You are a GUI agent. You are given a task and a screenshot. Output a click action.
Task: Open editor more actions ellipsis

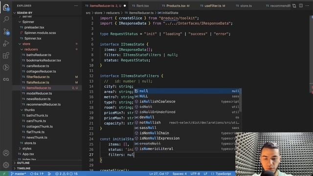click(x=307, y=6)
